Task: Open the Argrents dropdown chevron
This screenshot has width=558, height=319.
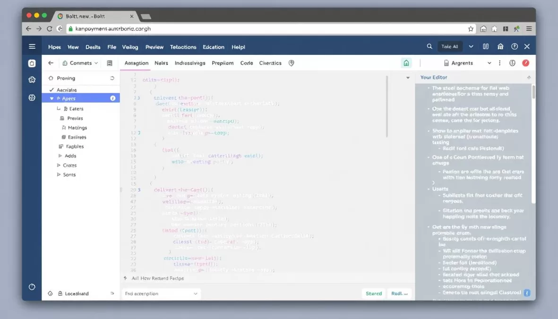Action: 489,62
